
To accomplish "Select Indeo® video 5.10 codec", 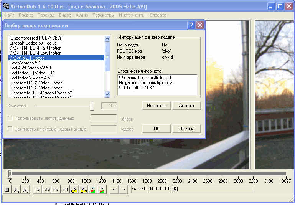I will 56,63.
